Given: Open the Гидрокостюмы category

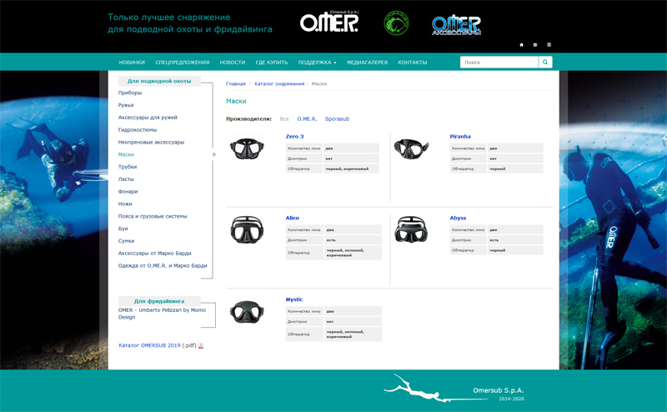Looking at the screenshot, I should tap(138, 130).
